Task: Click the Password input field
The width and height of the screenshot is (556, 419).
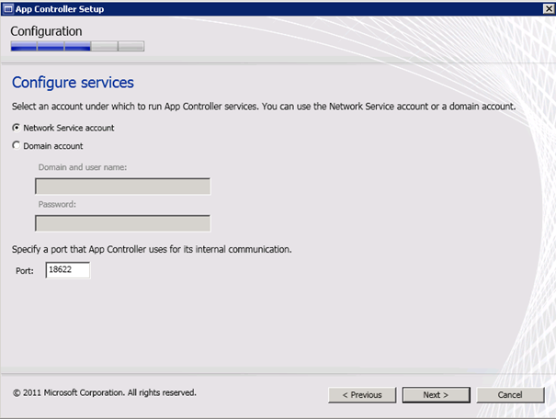Action: click(x=122, y=223)
